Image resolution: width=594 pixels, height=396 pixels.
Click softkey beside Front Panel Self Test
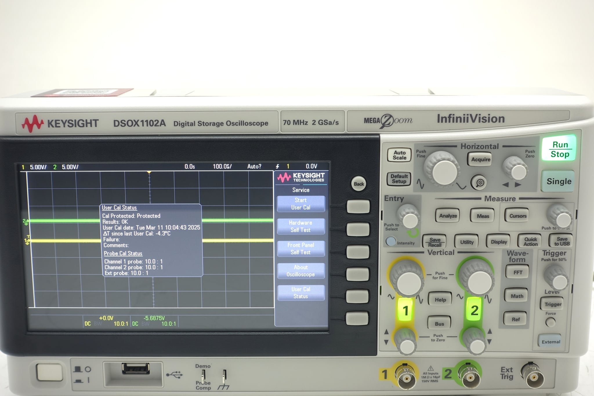tap(358, 252)
